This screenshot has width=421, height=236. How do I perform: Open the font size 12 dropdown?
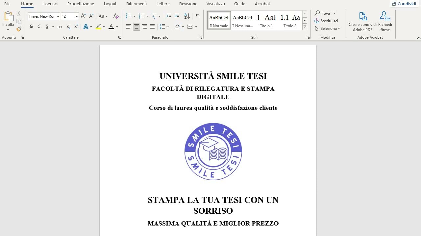(77, 16)
